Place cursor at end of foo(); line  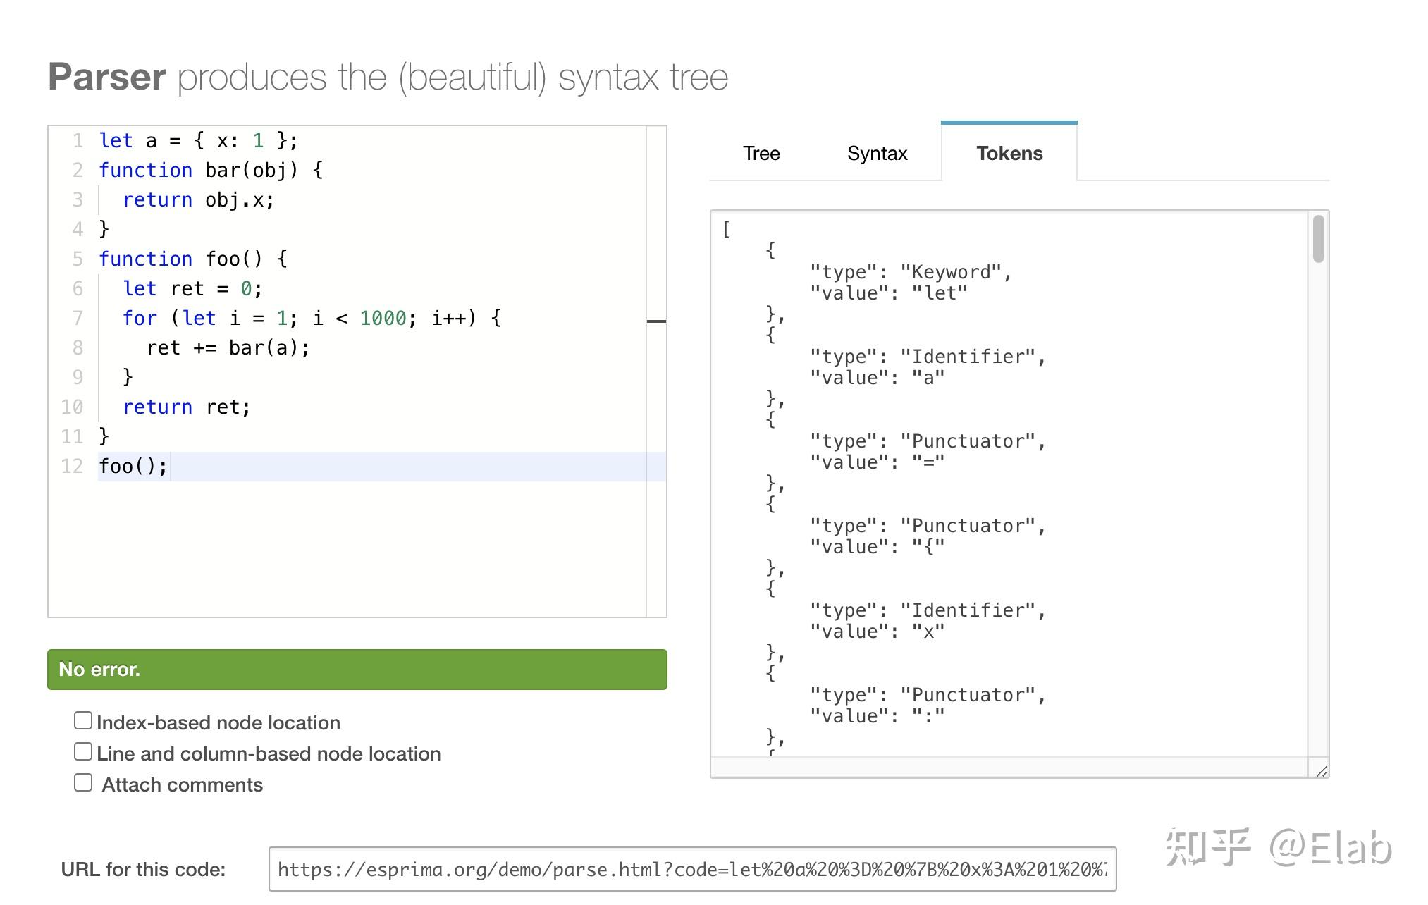pos(168,466)
